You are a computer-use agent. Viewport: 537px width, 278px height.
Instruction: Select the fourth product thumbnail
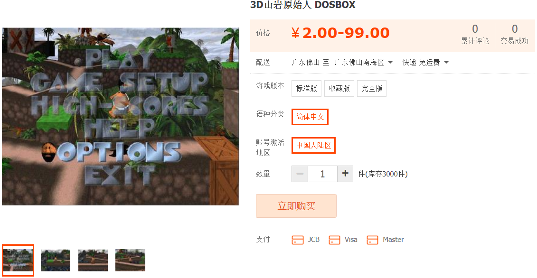(130, 260)
